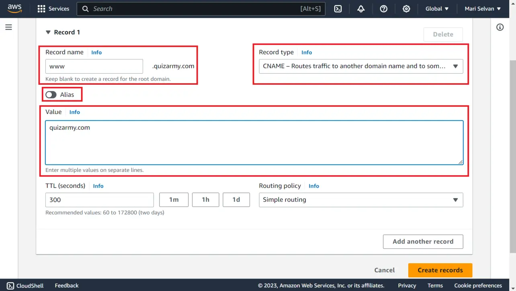
Task: Open Cookie preferences in footer
Action: click(478, 286)
